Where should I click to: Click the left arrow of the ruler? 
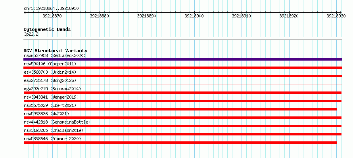(25, 12)
